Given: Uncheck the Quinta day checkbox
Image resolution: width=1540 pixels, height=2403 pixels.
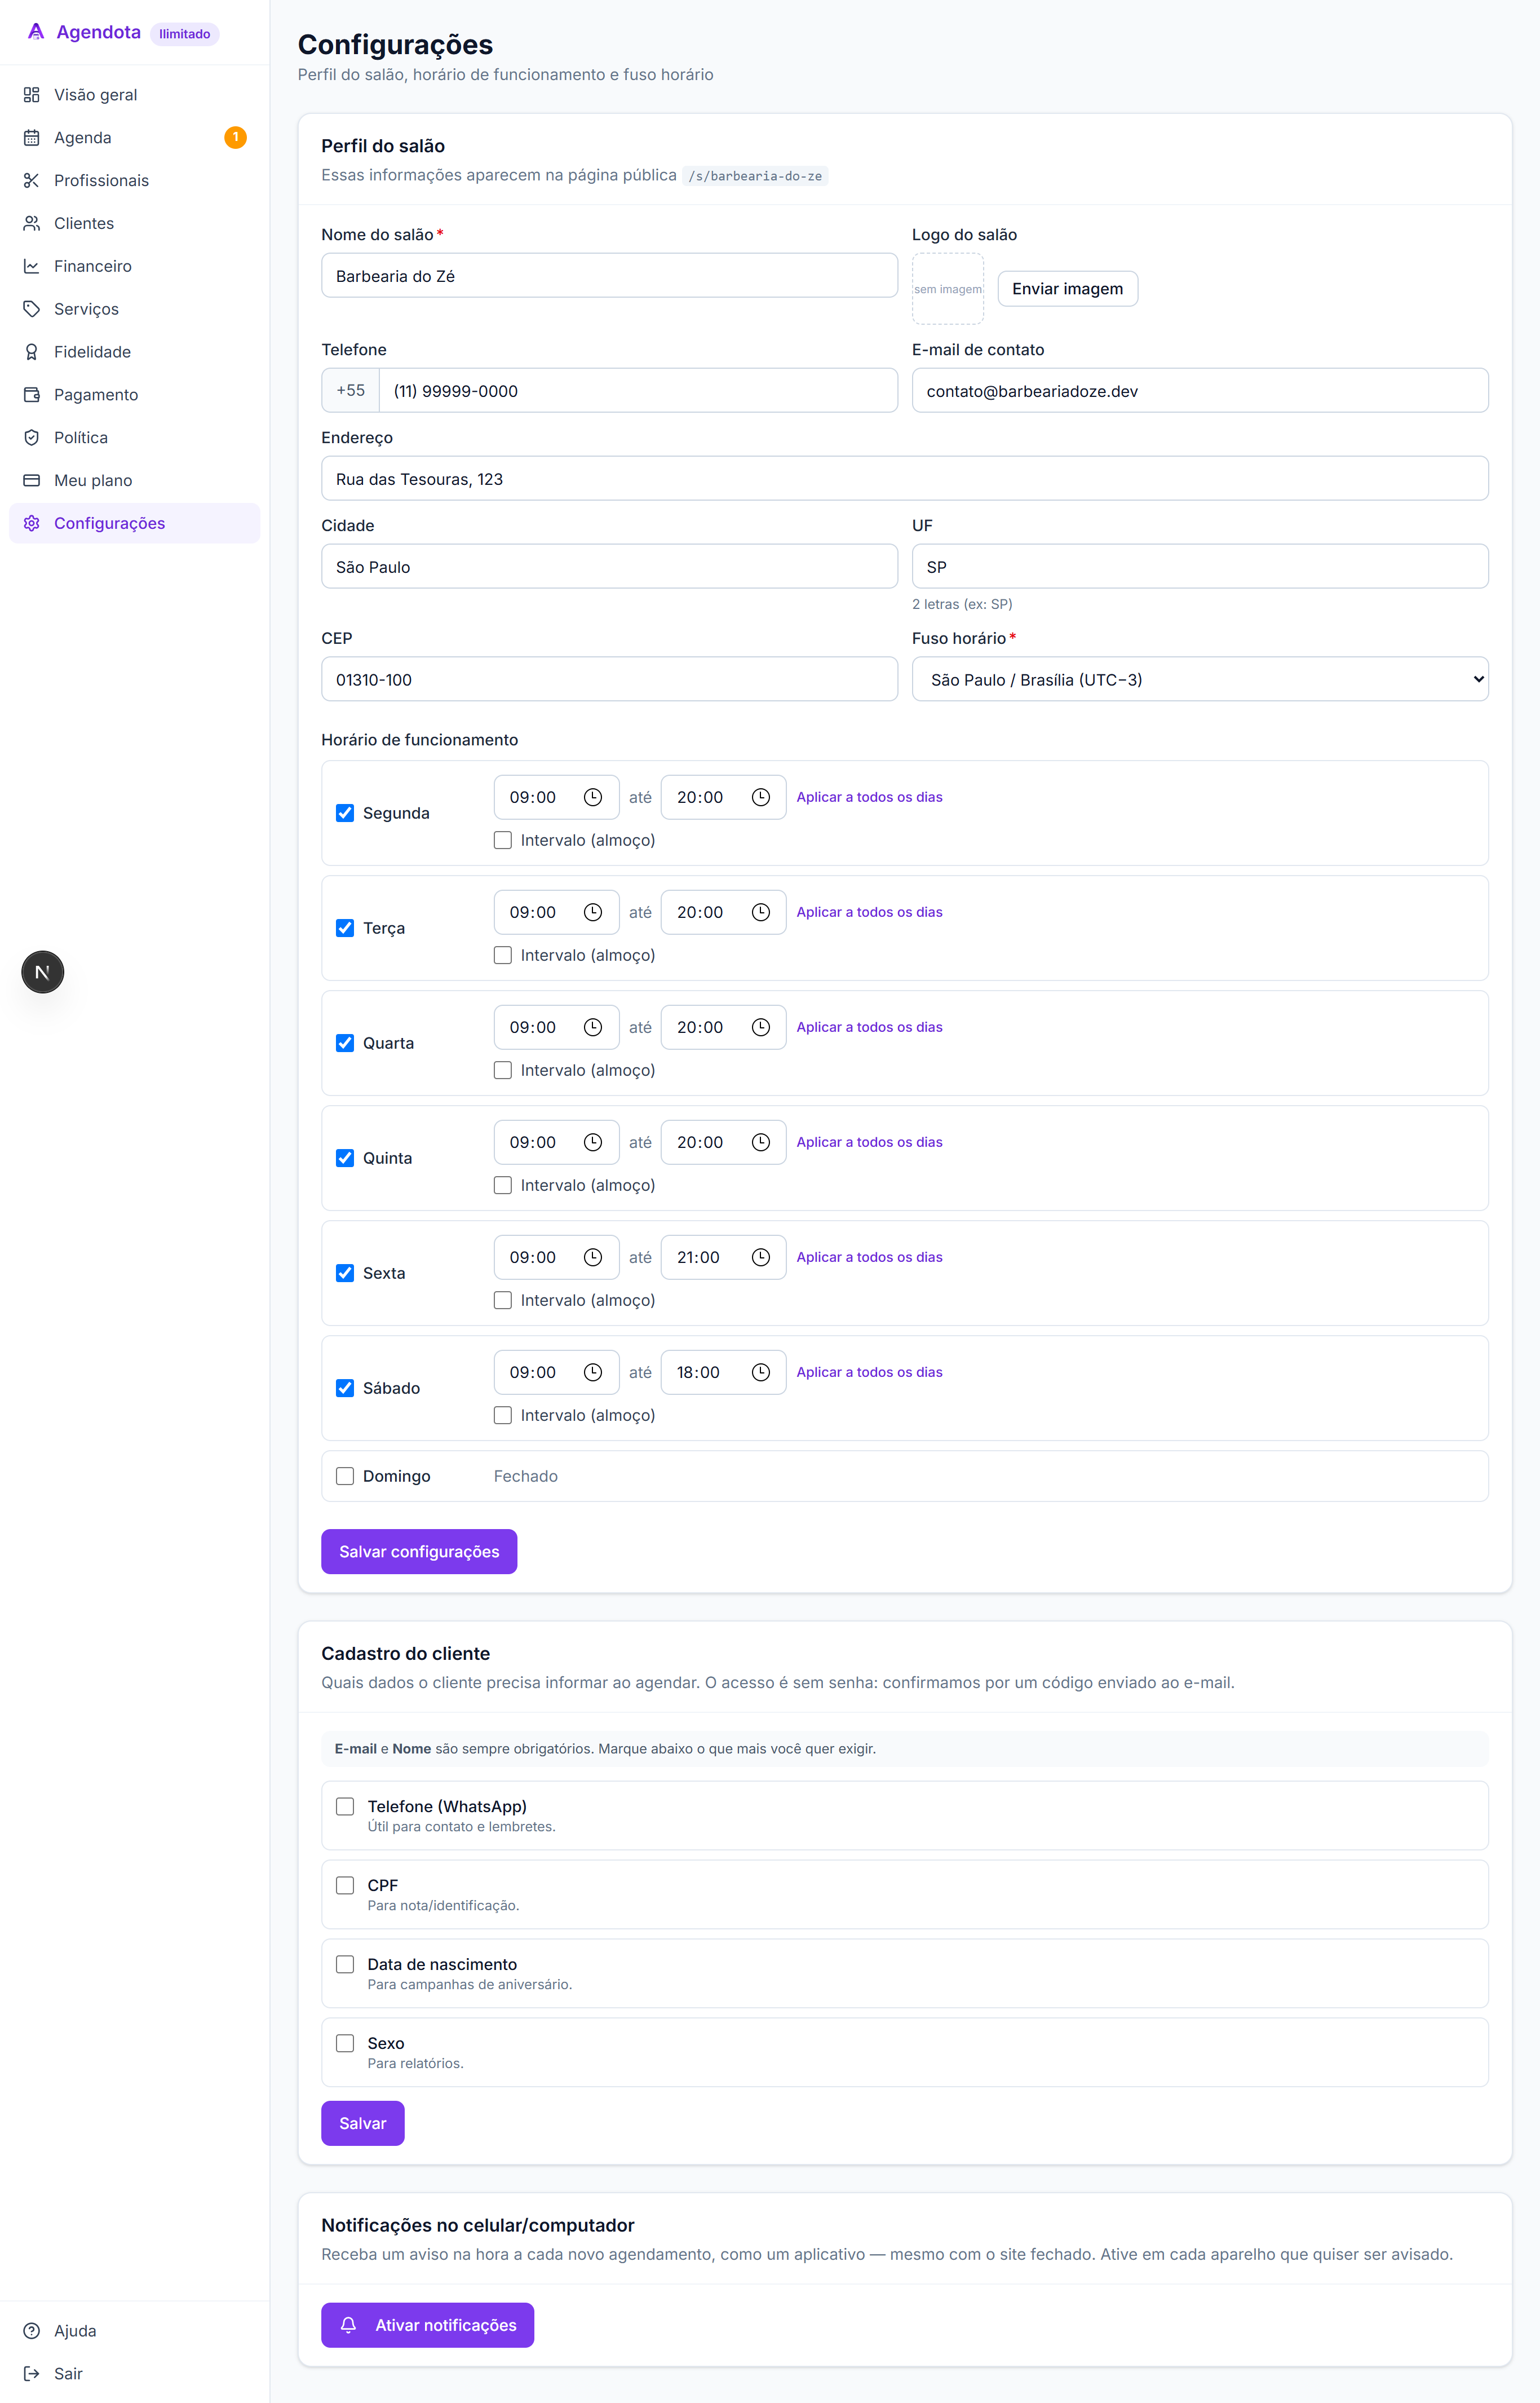Looking at the screenshot, I should (x=345, y=1158).
